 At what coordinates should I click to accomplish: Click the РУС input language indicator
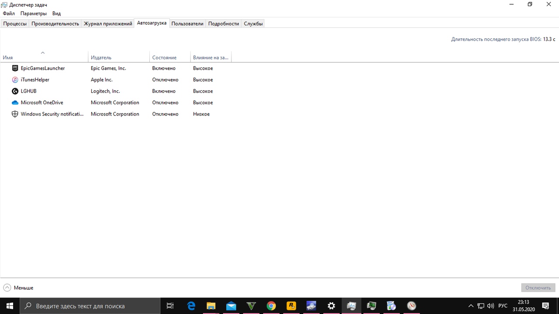[x=503, y=306]
